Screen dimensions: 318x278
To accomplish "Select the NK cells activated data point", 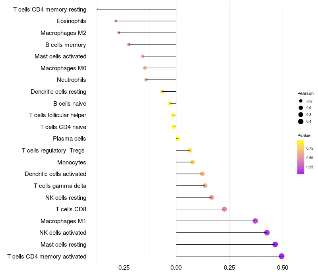I will pyautogui.click(x=267, y=233).
